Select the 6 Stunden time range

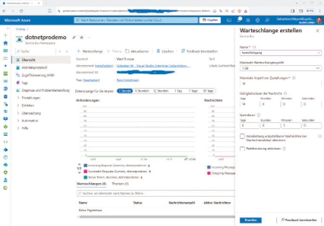pos(142,91)
